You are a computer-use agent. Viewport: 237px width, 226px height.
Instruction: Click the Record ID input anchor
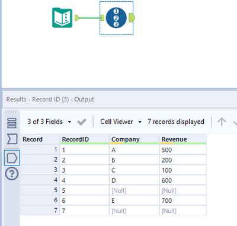click(x=102, y=18)
